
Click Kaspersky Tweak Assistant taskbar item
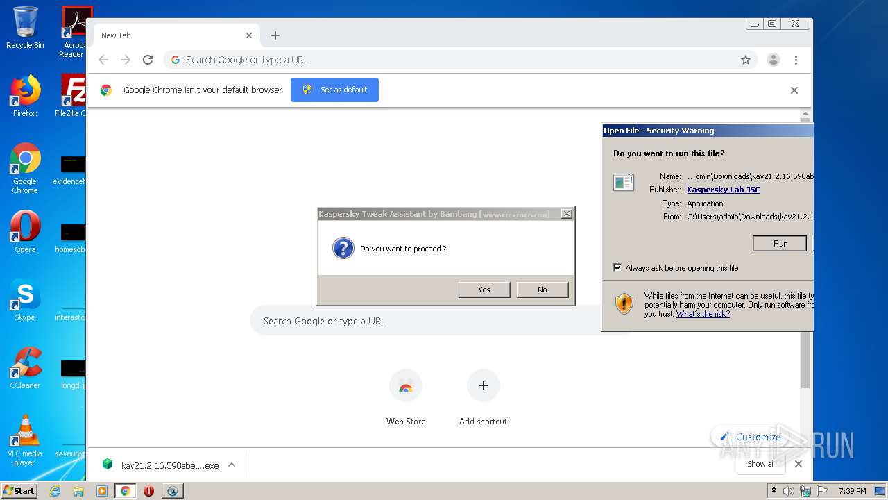point(172,491)
